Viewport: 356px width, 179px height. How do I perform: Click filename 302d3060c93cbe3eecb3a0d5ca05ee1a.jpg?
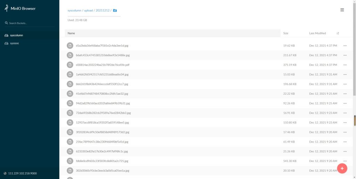(103, 171)
